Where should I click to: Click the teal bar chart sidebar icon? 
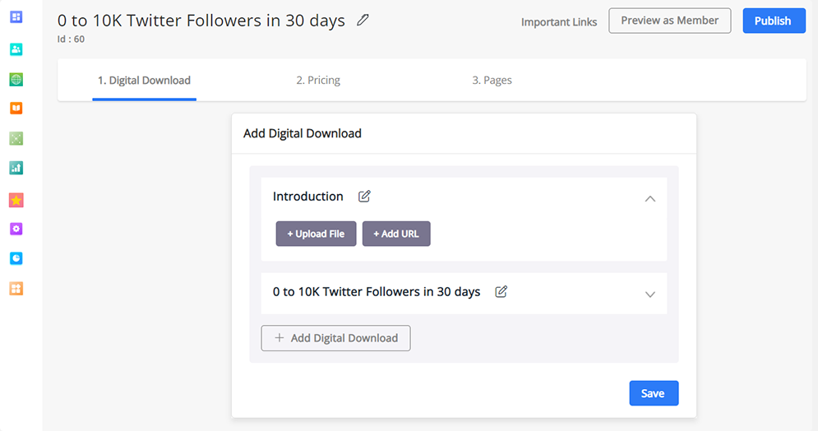click(x=16, y=168)
